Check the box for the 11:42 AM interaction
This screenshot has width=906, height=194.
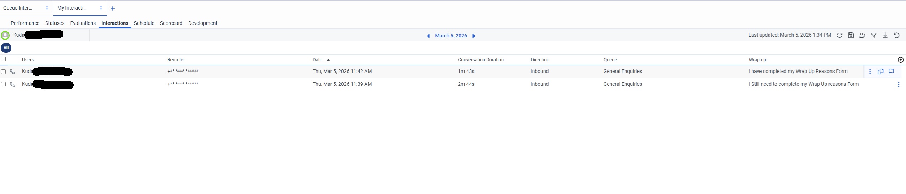click(4, 72)
